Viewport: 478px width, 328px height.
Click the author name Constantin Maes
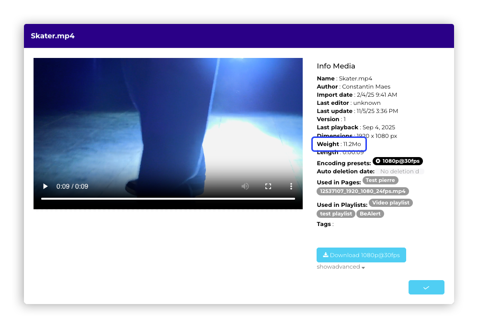click(366, 87)
